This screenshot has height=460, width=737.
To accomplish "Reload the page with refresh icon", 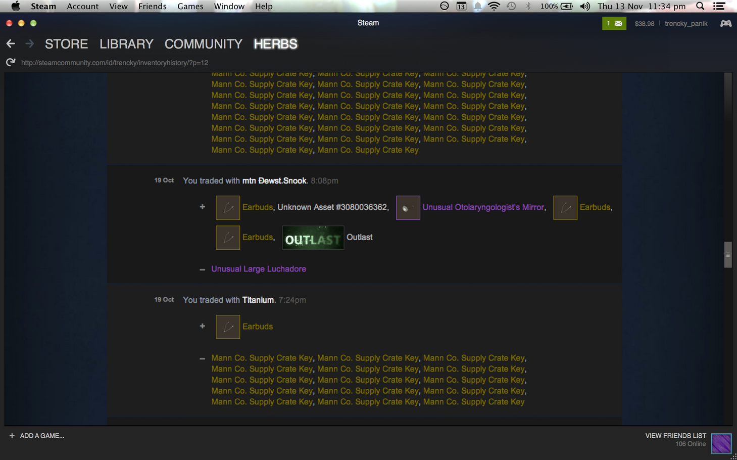I will [x=10, y=62].
